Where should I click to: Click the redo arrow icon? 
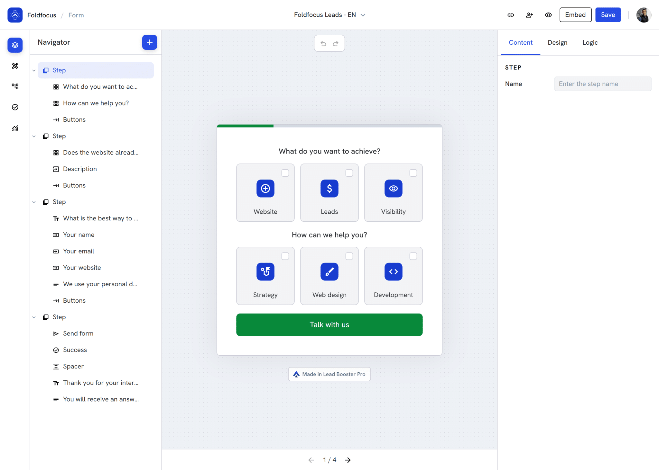(336, 43)
